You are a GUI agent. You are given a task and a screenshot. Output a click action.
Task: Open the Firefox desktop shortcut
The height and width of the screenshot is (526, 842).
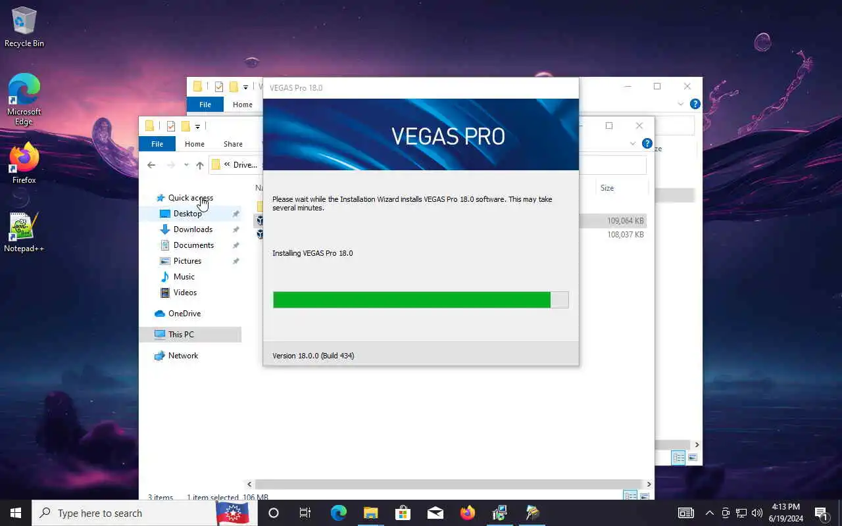click(24, 163)
